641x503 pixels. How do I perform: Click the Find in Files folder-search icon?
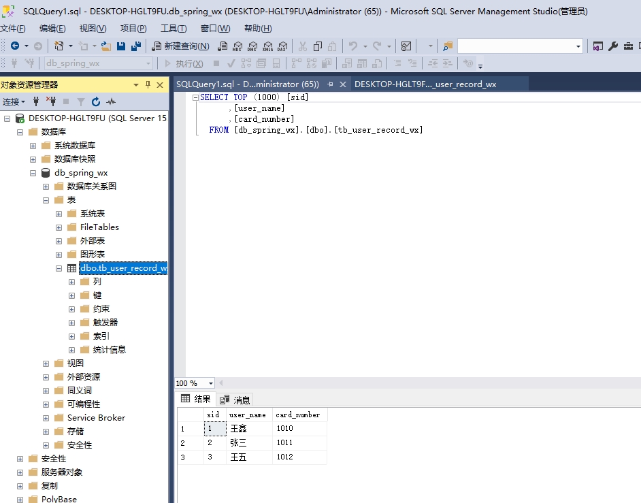point(448,46)
